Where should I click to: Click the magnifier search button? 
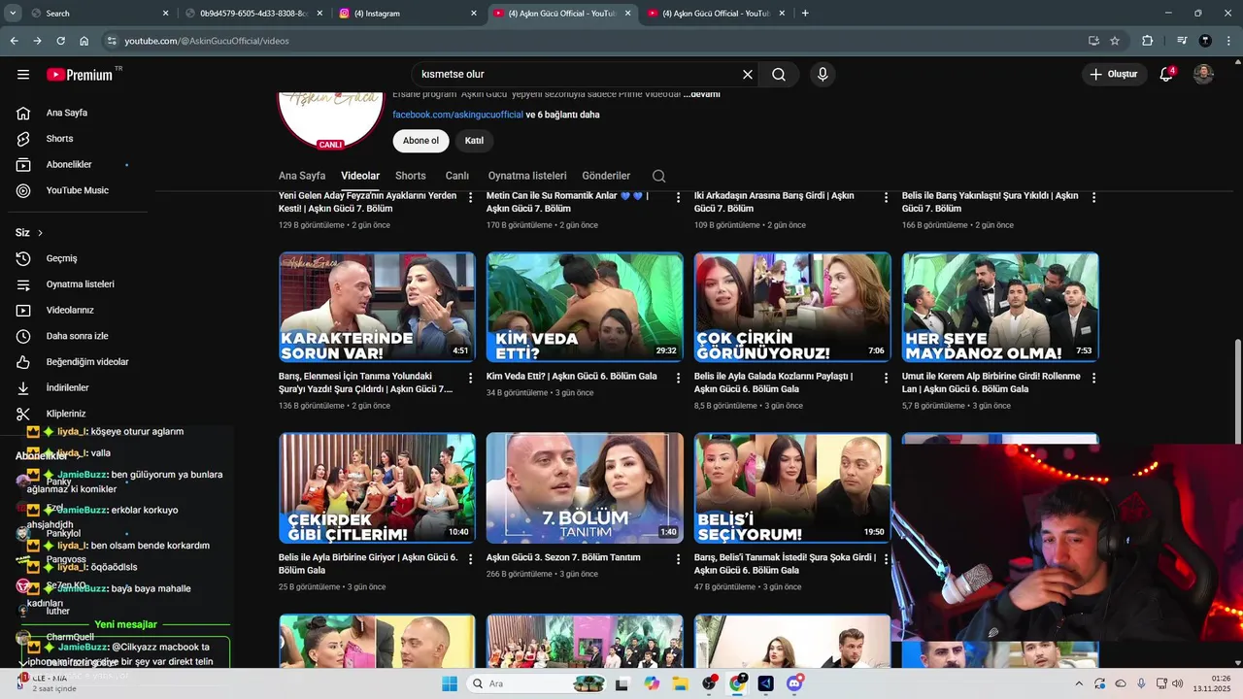click(779, 75)
